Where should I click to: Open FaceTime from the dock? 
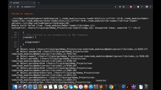(x=76, y=87)
